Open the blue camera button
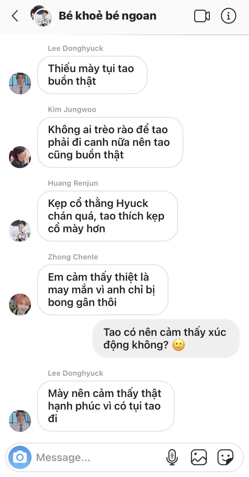This screenshot has width=249, height=477. point(20,457)
